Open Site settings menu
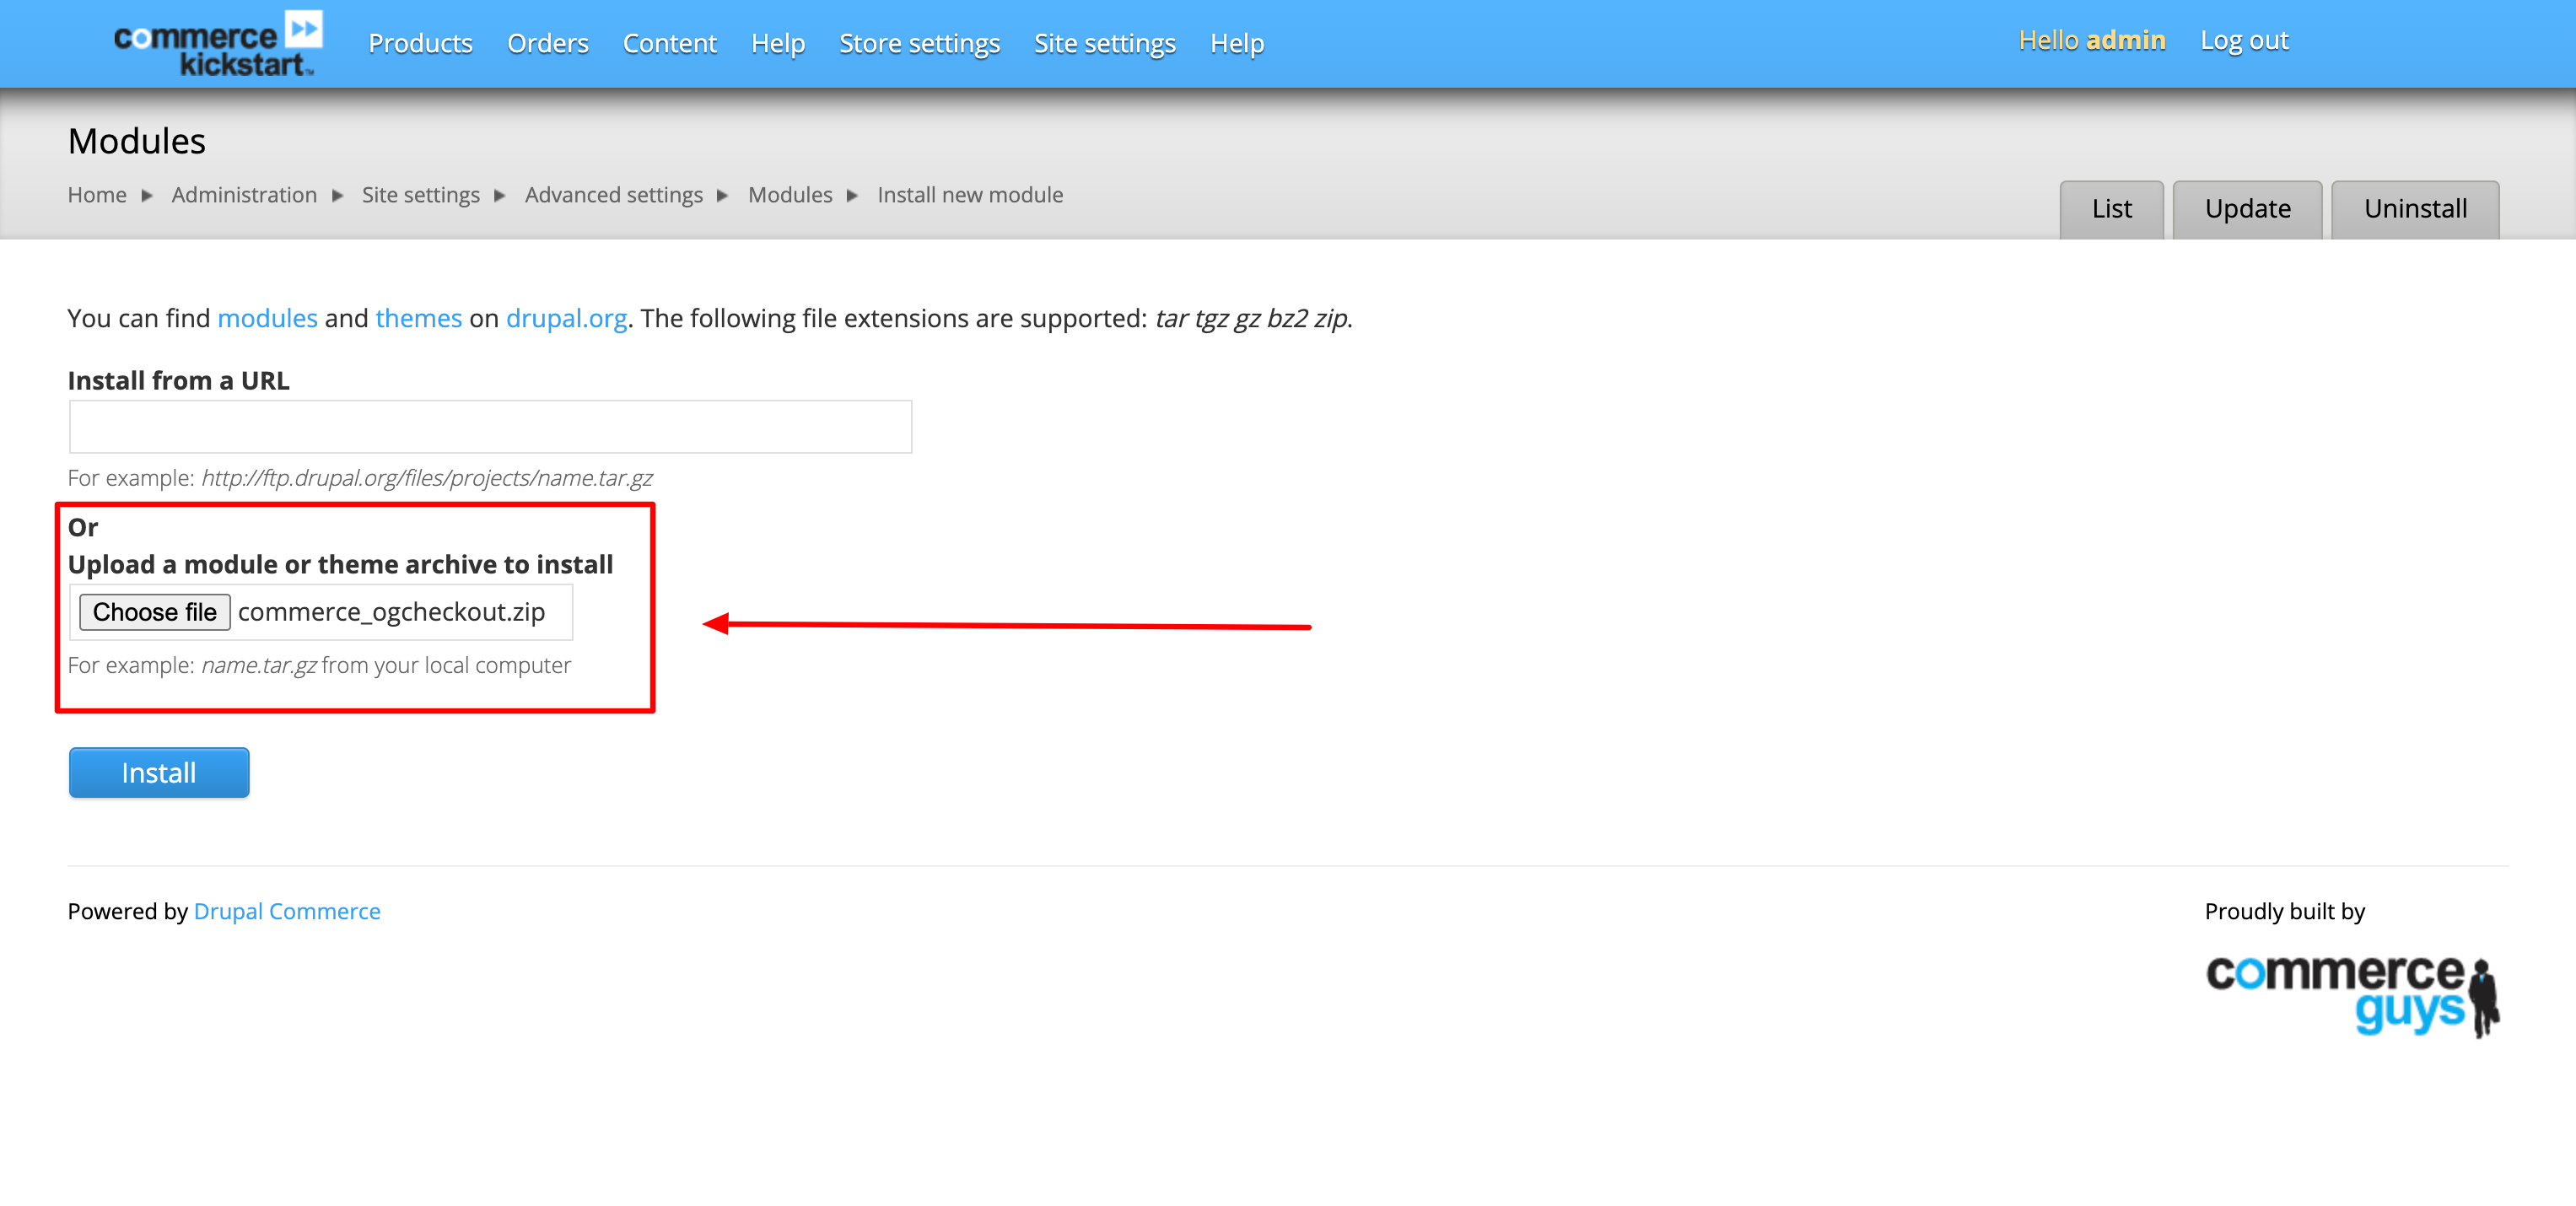The image size is (2576, 1206). [1104, 43]
